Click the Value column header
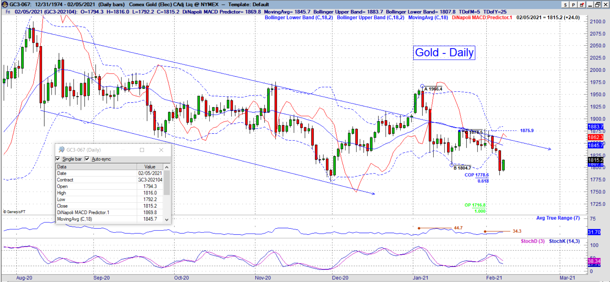 tap(150, 167)
